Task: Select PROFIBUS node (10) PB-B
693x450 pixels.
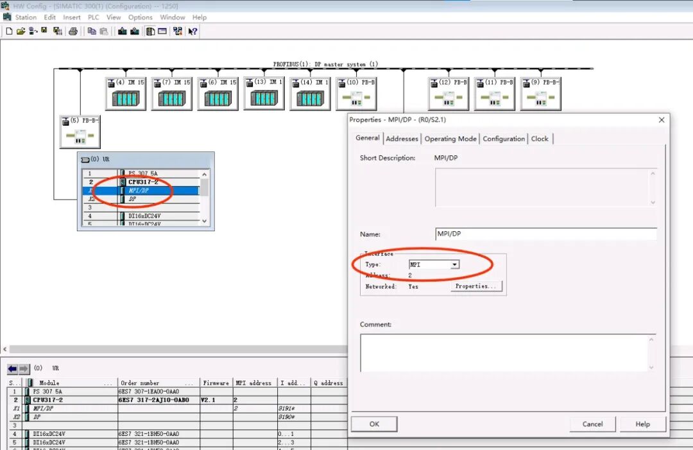Action: click(356, 94)
